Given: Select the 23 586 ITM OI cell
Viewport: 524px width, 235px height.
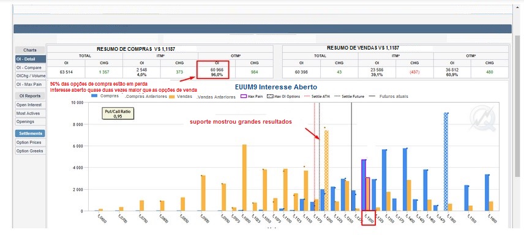Looking at the screenshot, I should 377,72.
